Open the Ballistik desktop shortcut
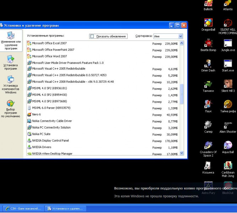 [208, 5]
